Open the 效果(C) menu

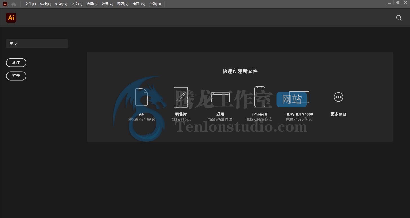click(x=107, y=4)
